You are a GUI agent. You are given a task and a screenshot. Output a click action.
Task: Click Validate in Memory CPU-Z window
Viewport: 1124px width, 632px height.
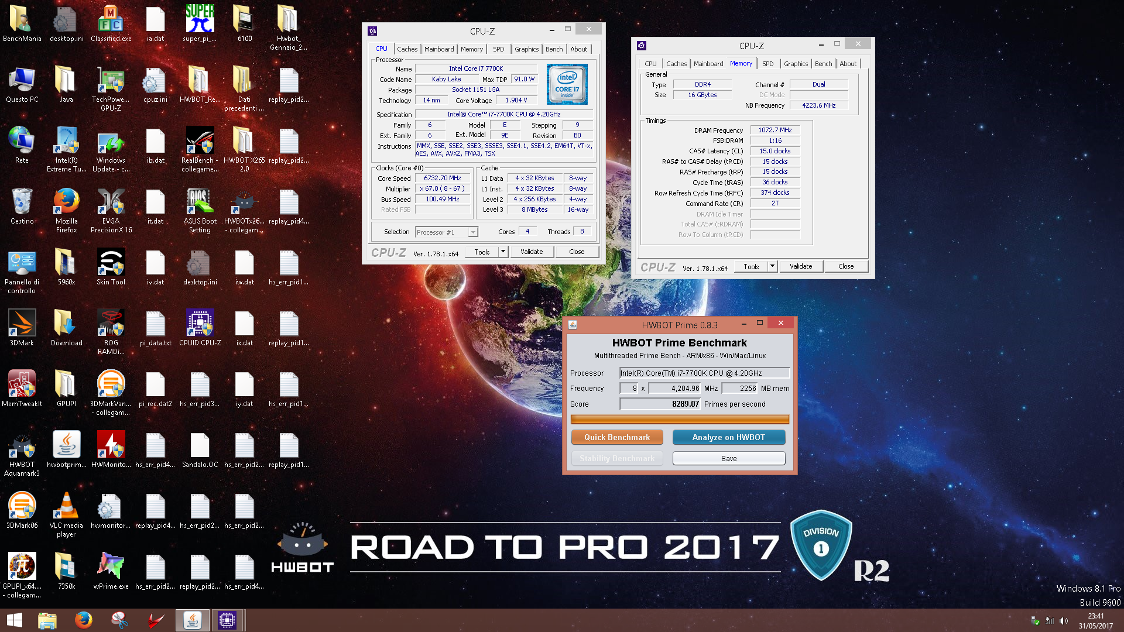pyautogui.click(x=801, y=266)
